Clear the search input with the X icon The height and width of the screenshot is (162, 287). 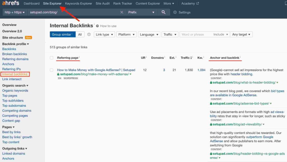(x=122, y=12)
